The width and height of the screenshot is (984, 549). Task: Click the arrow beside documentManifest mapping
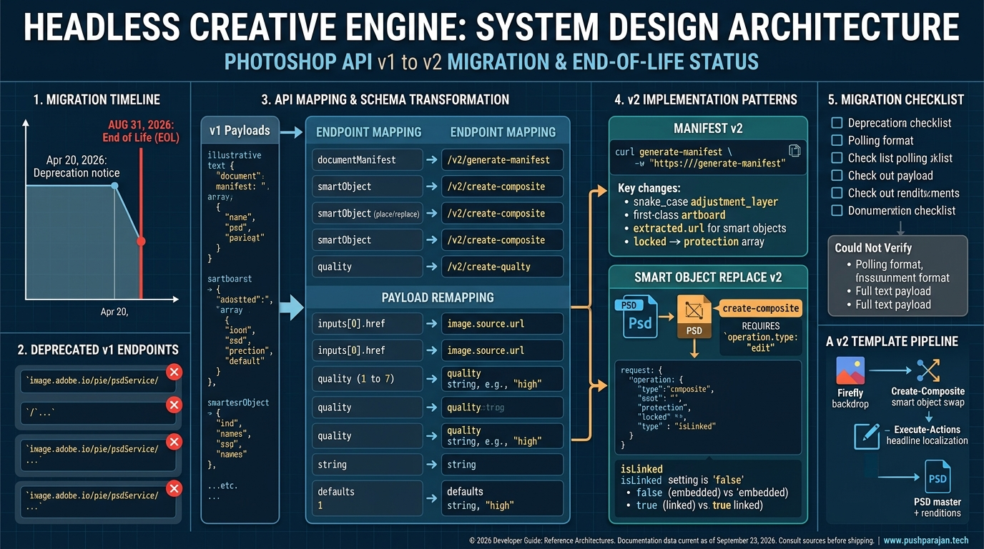431,159
